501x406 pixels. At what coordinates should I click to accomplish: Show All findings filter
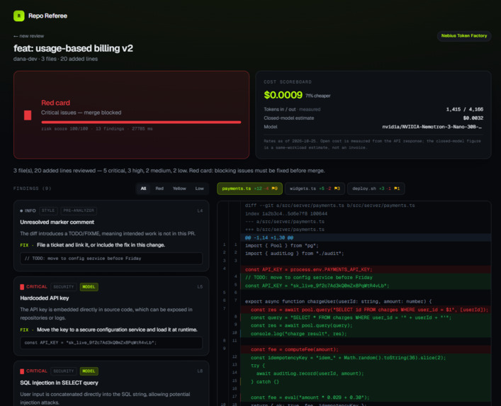tap(143, 188)
